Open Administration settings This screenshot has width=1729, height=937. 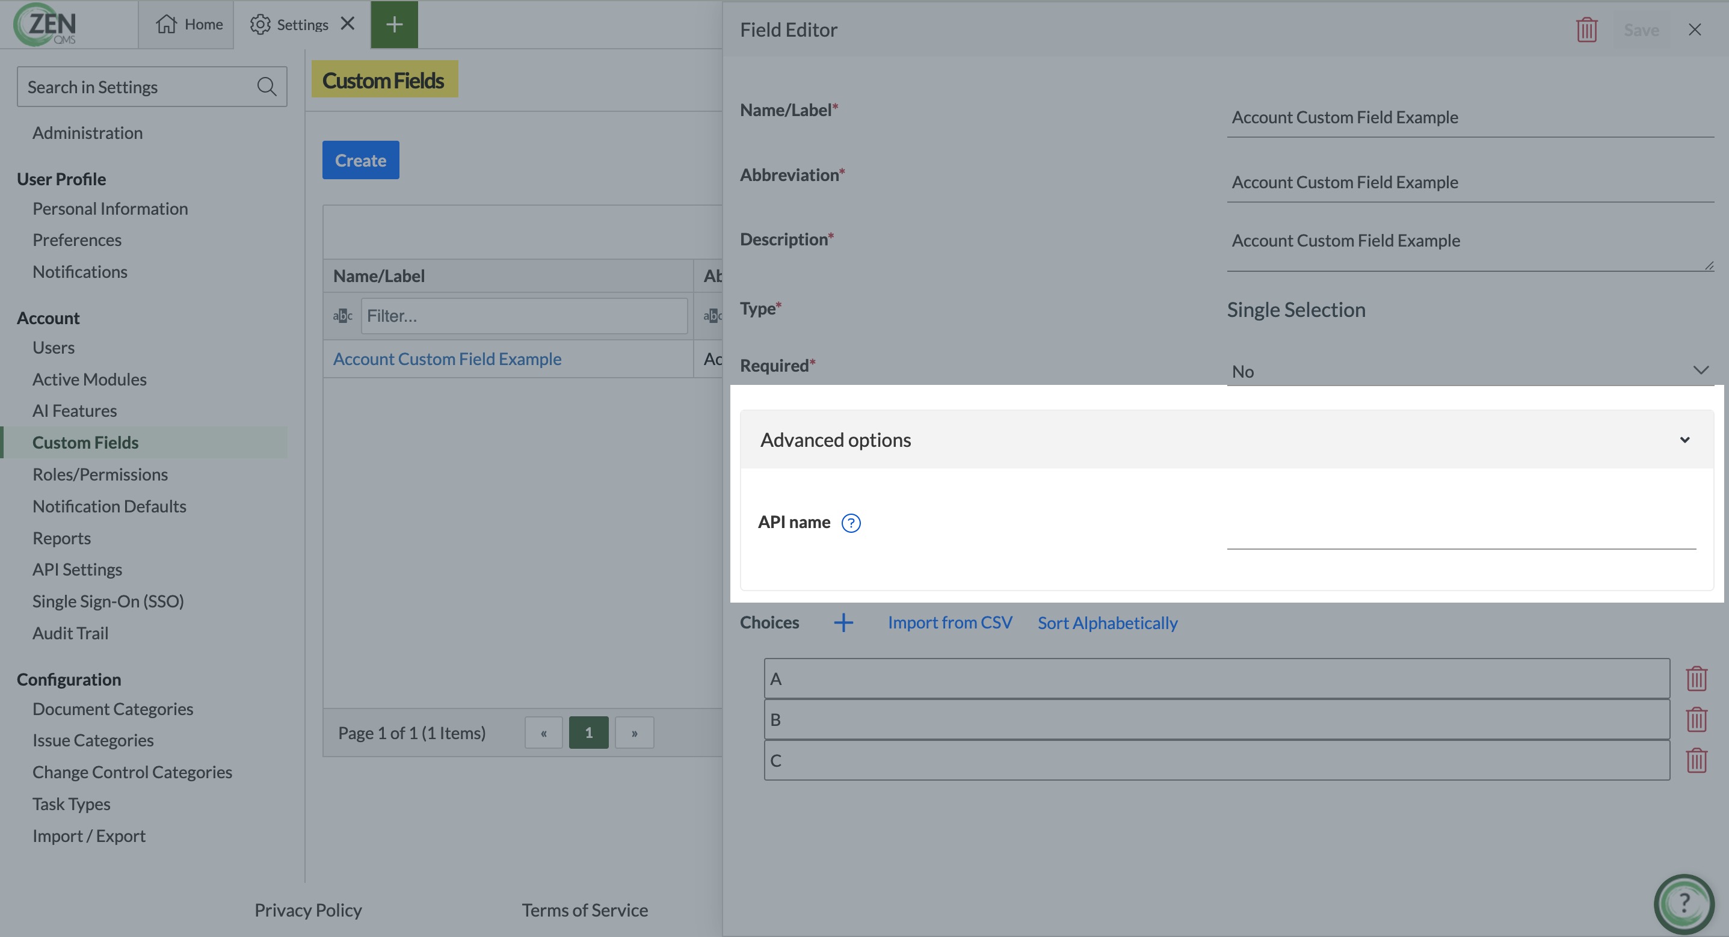tap(87, 132)
